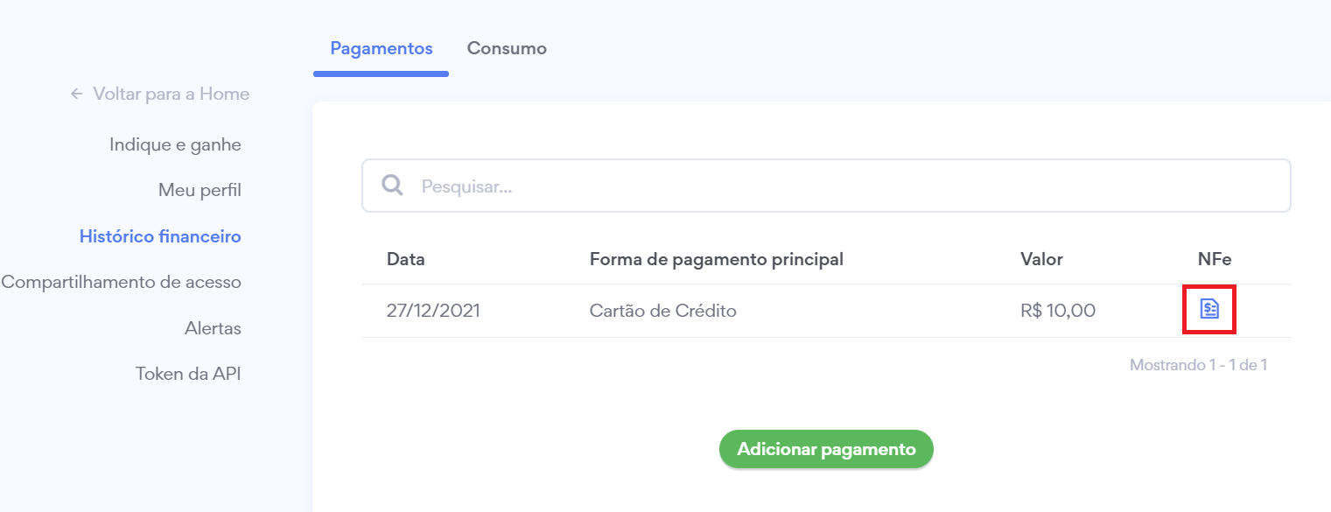Open the NFe invoice document icon
The image size is (1331, 512).
click(1208, 309)
